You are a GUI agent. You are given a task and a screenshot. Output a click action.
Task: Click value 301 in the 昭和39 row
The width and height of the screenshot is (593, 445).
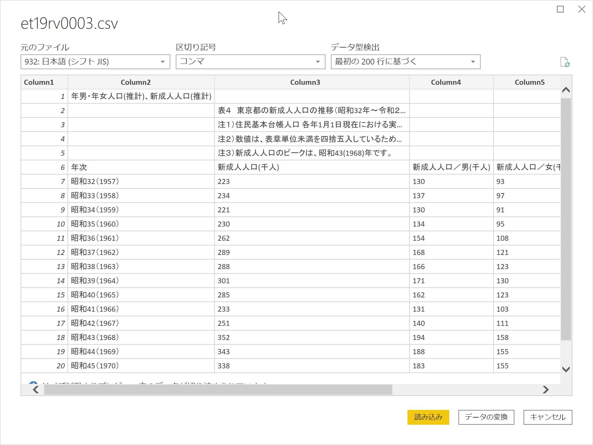tap(312, 281)
